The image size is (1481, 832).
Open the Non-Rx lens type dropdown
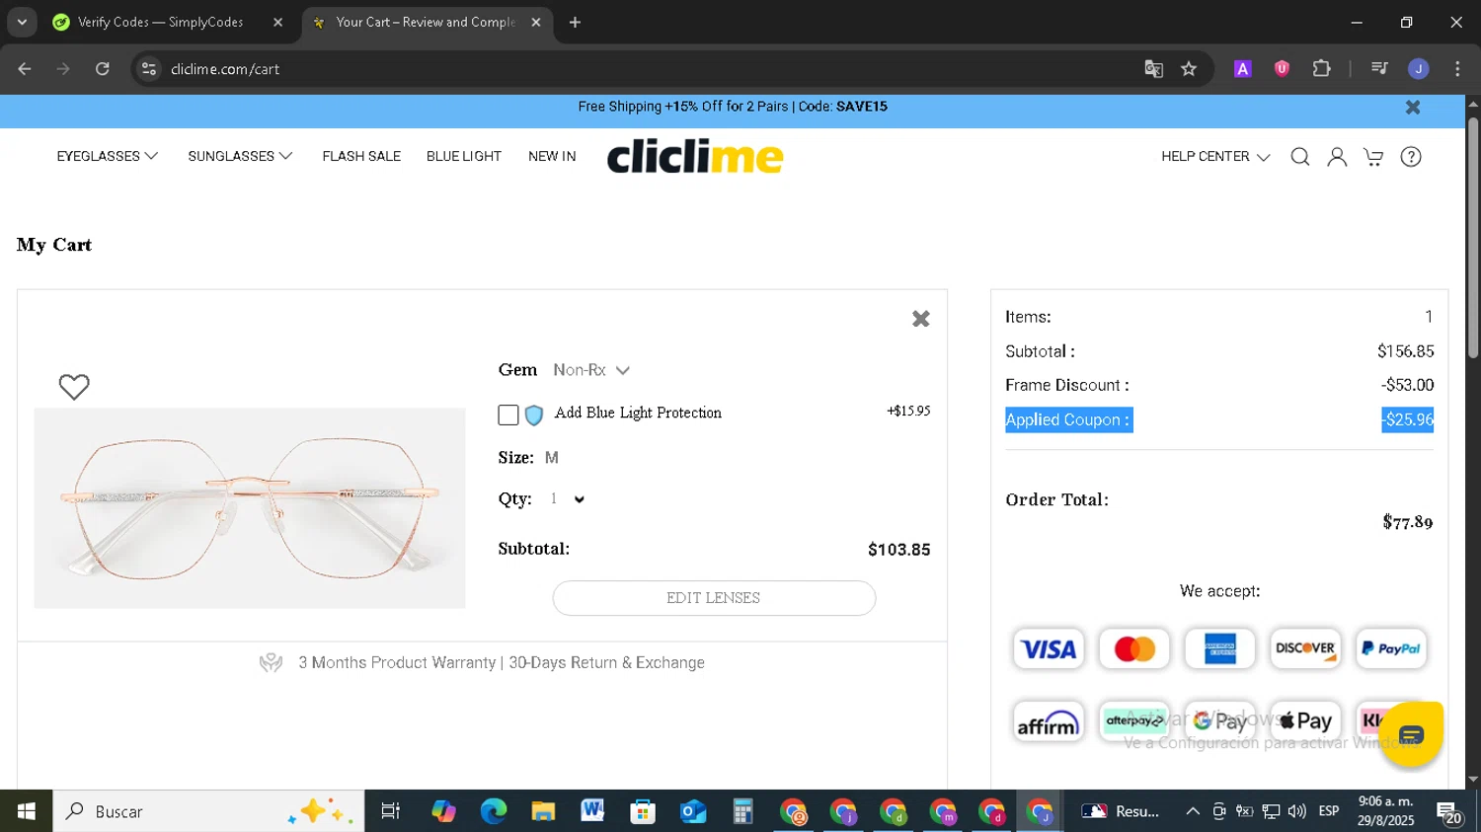[x=591, y=370]
